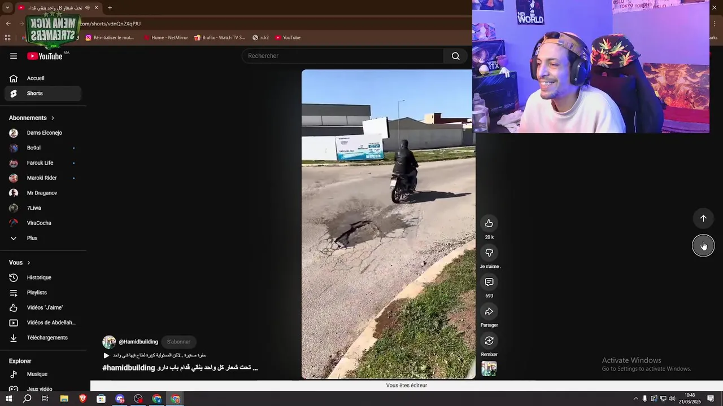Open Hamidbuilding channel avatar

point(109,342)
